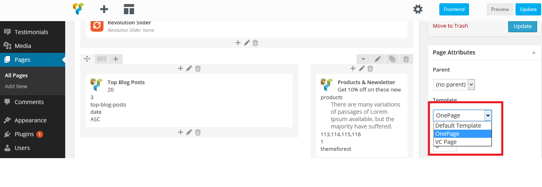Switch to Frontend editor
The width and height of the screenshot is (542, 187).
tap(454, 9)
